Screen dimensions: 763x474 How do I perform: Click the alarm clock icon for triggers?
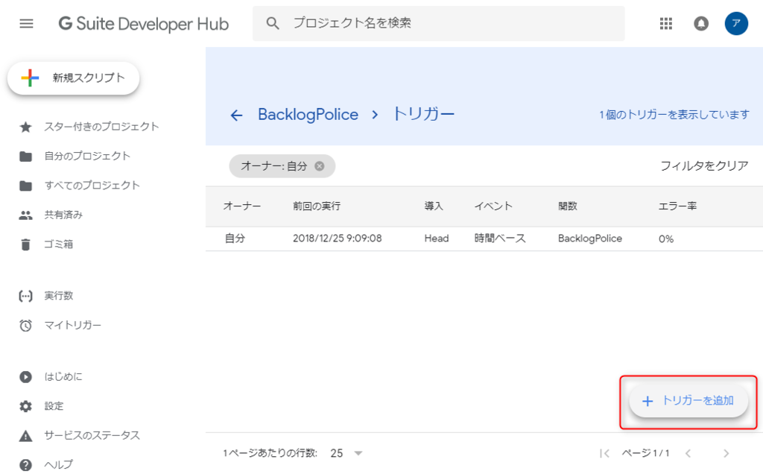[25, 325]
